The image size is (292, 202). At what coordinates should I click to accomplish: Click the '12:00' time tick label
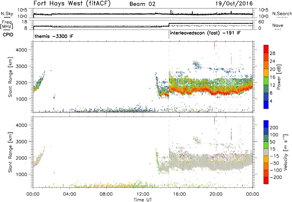click(143, 194)
